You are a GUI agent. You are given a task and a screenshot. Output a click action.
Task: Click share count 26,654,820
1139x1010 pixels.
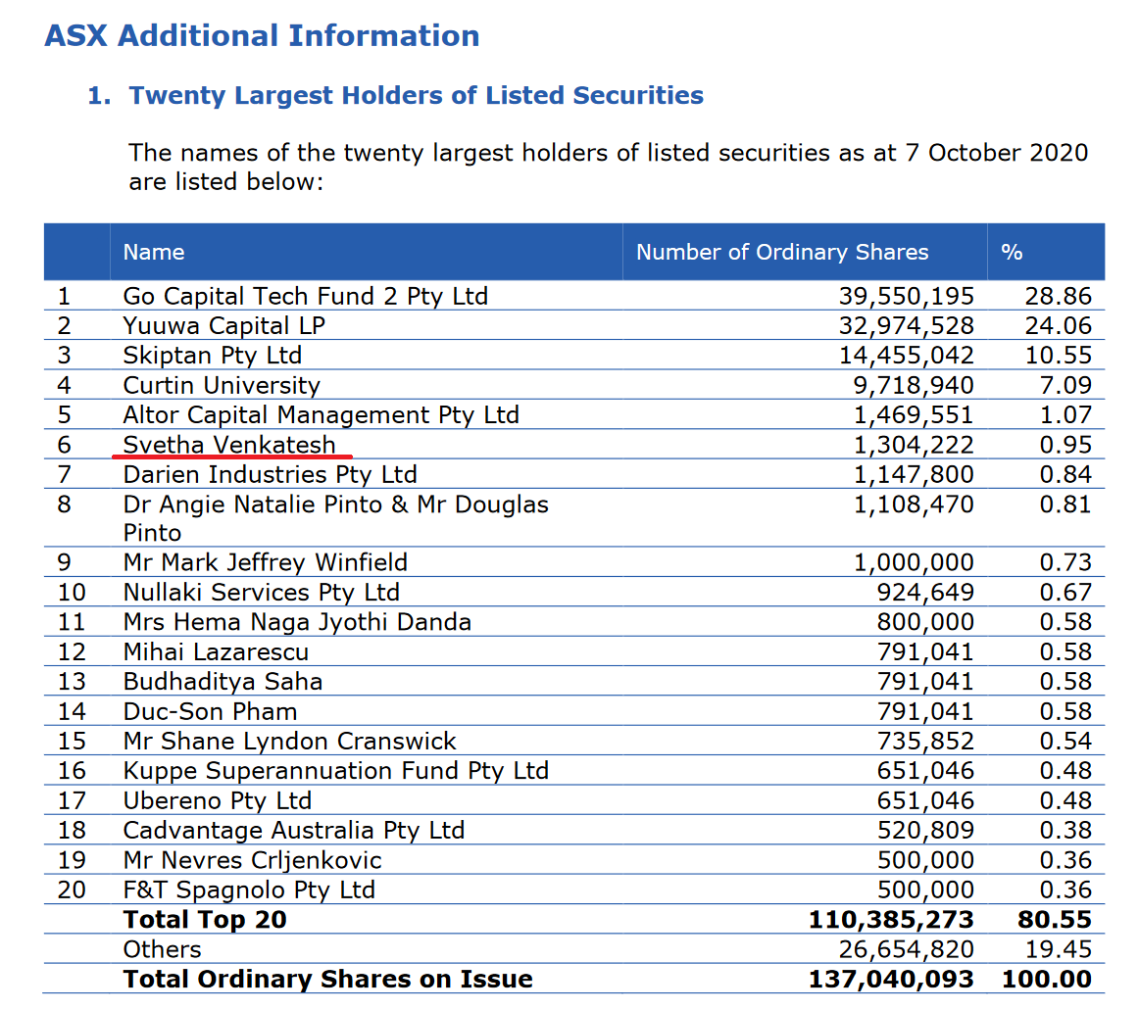(x=907, y=949)
